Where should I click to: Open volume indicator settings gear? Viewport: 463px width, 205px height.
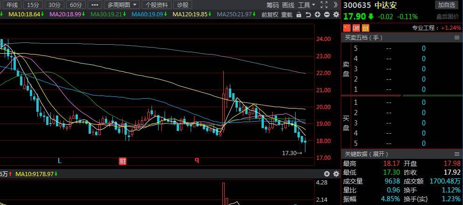(x=336, y=174)
